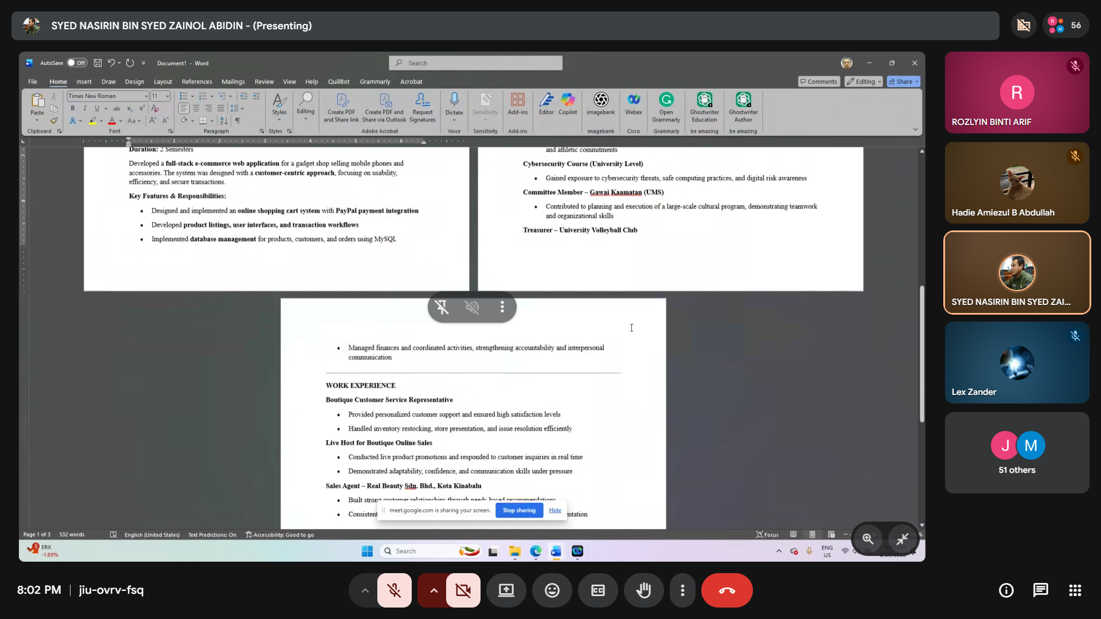Raise your hand in the meeting
Image resolution: width=1101 pixels, height=619 pixels.
point(644,590)
